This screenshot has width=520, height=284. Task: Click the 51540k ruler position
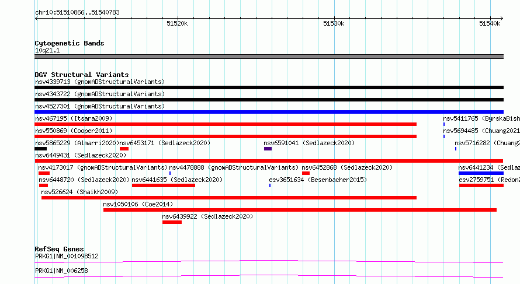490,23
